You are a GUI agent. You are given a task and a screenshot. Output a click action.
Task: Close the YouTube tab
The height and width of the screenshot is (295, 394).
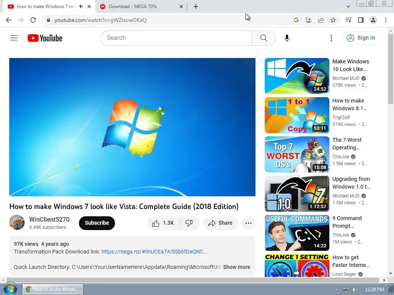(89, 7)
